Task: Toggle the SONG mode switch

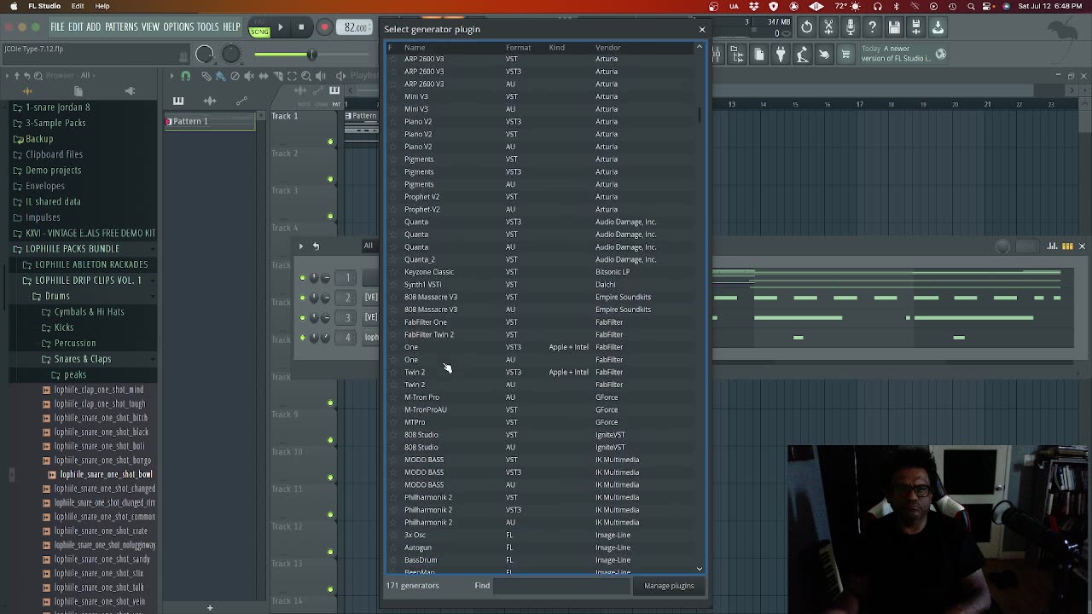Action: 259,31
